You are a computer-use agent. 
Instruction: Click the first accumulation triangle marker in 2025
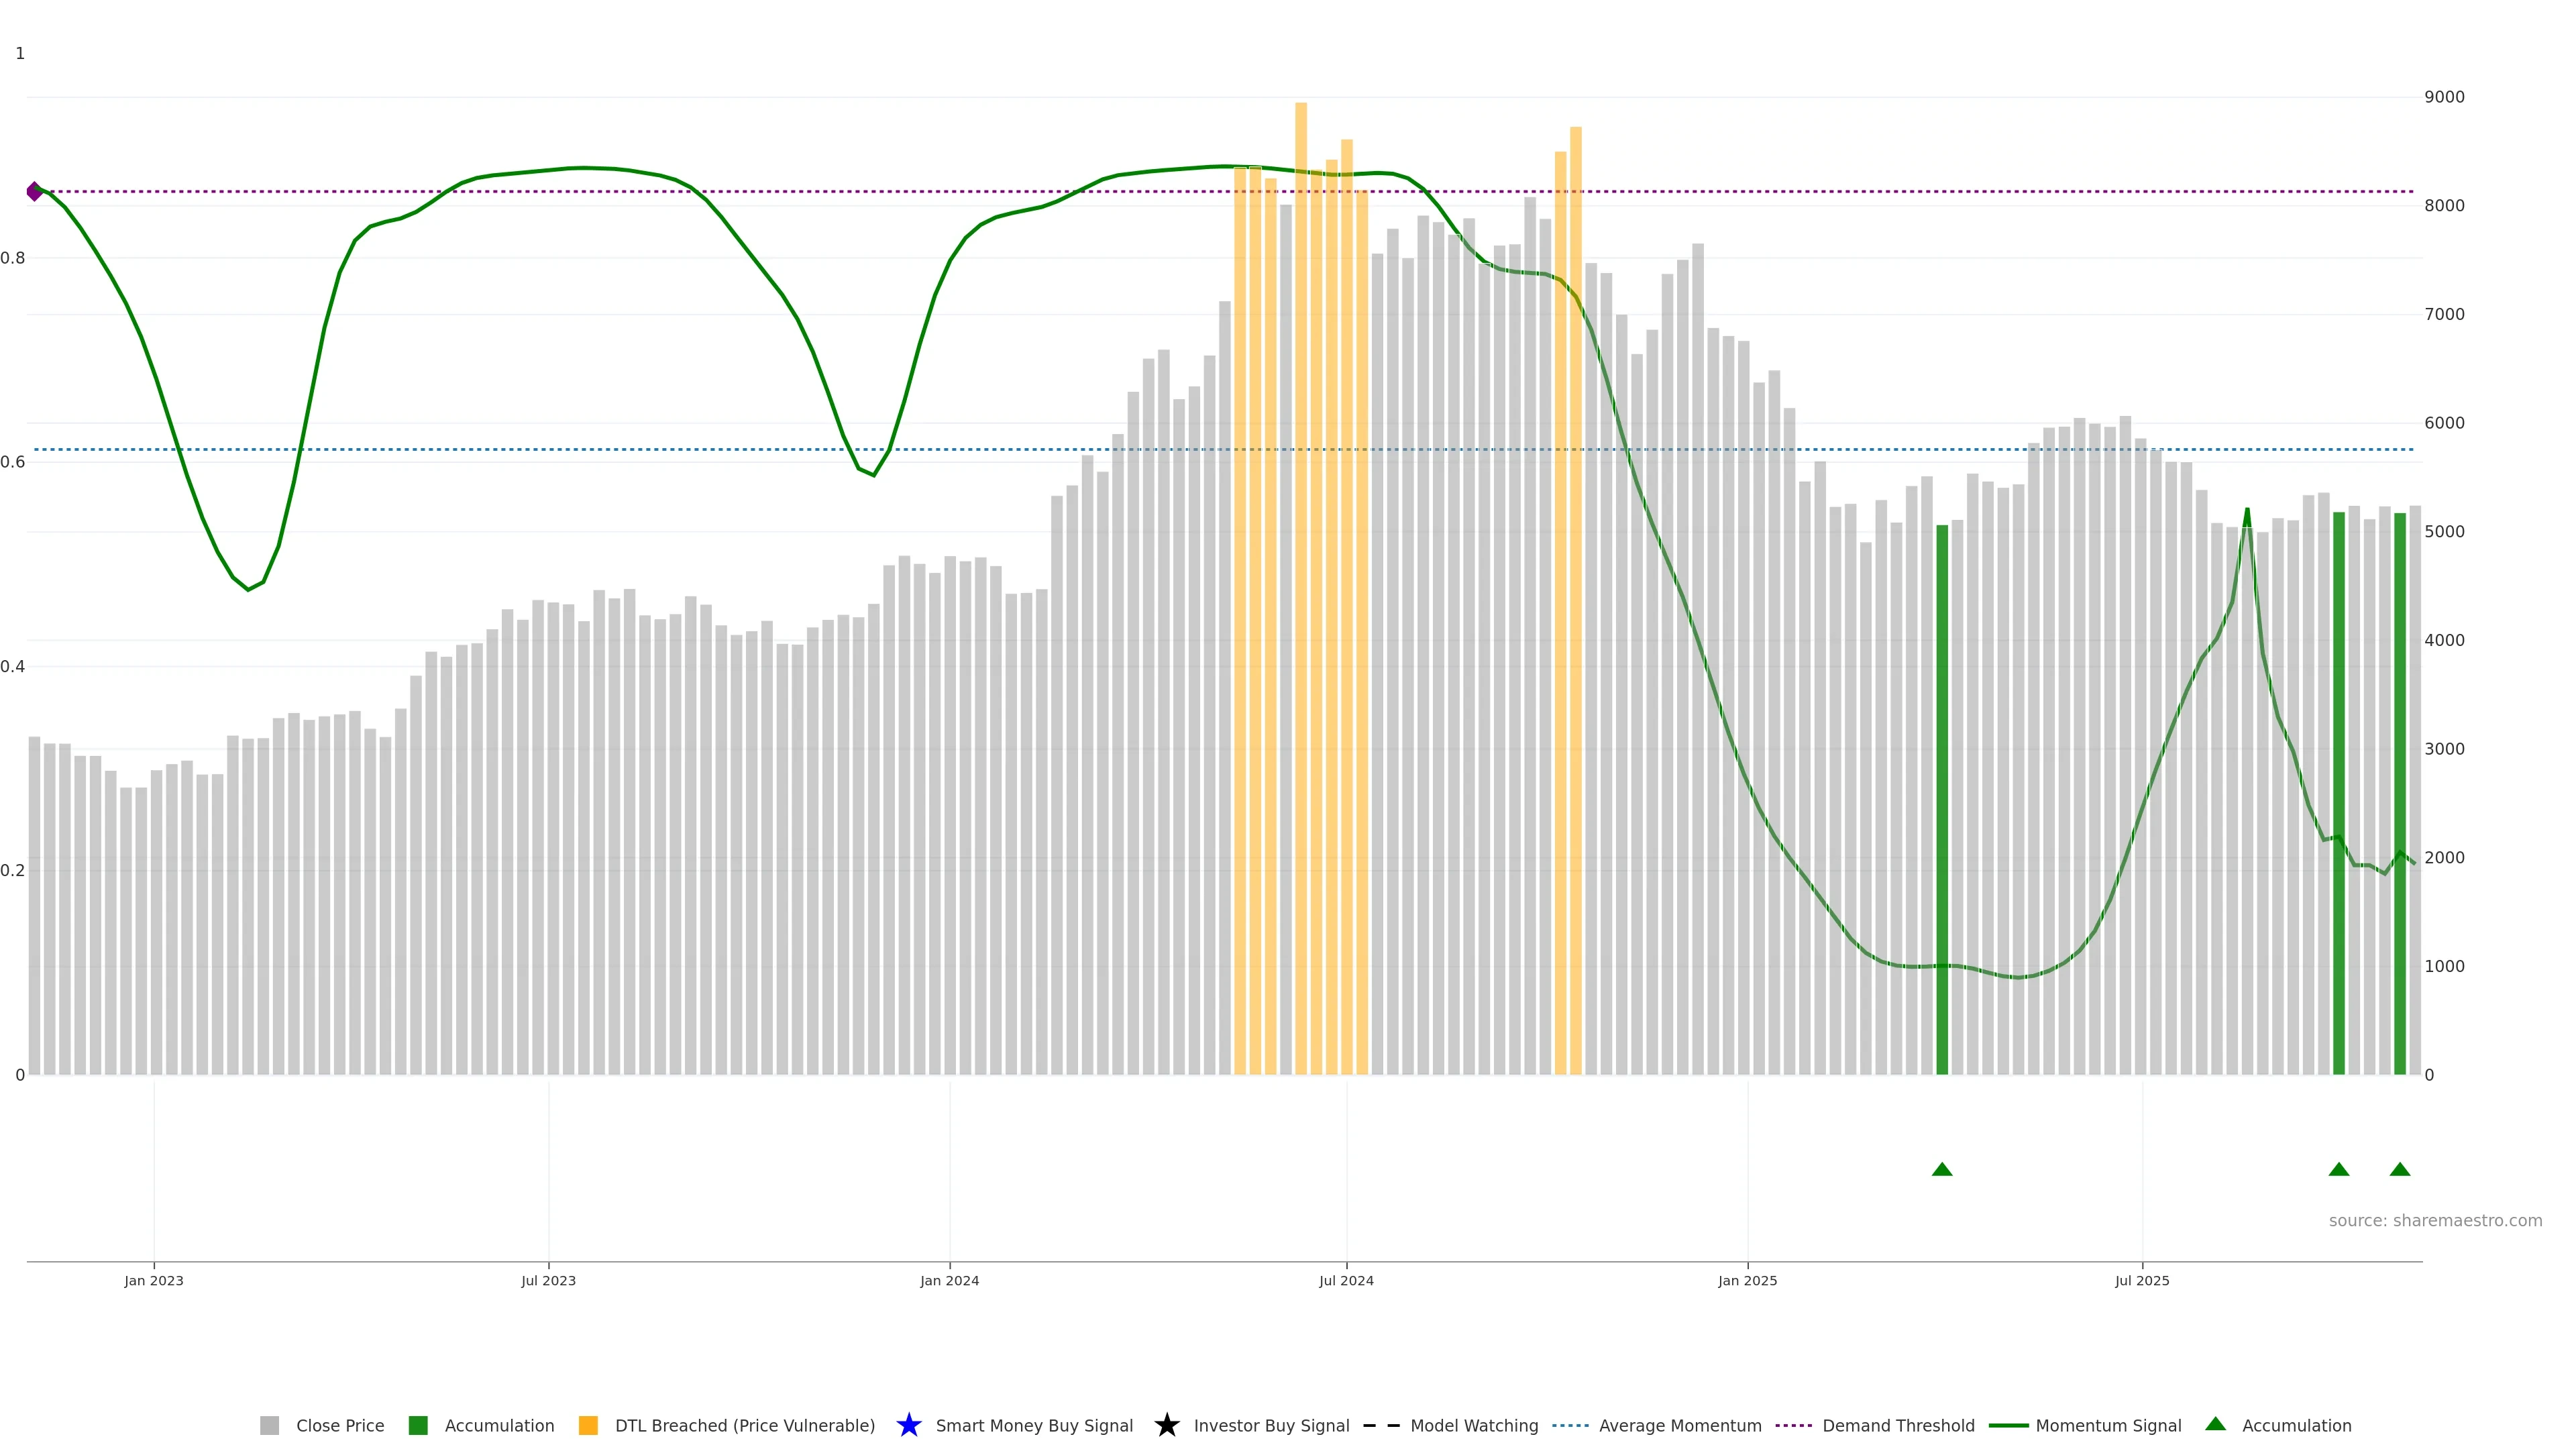(1942, 1170)
